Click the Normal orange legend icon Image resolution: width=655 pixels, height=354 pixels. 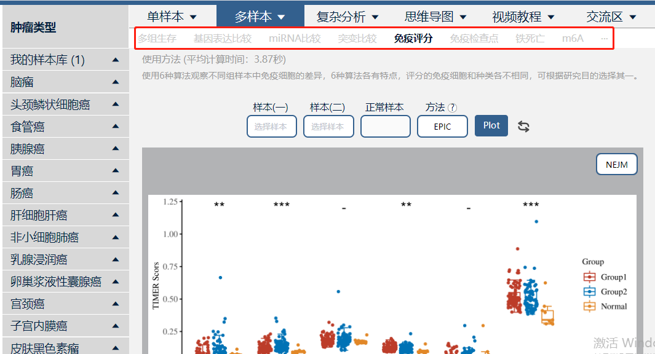coord(589,306)
